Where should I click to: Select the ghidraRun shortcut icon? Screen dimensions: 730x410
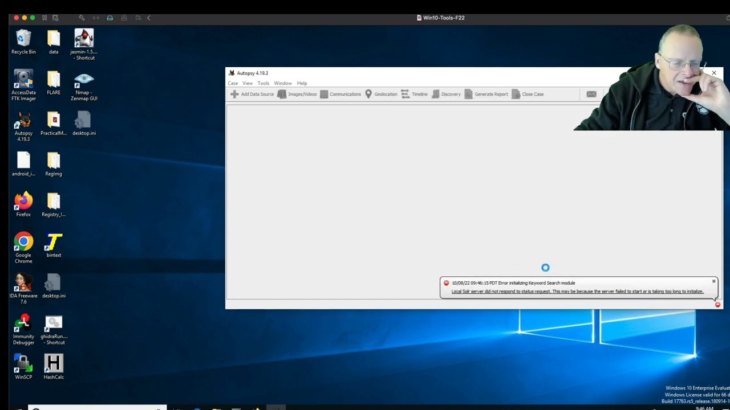tap(54, 330)
